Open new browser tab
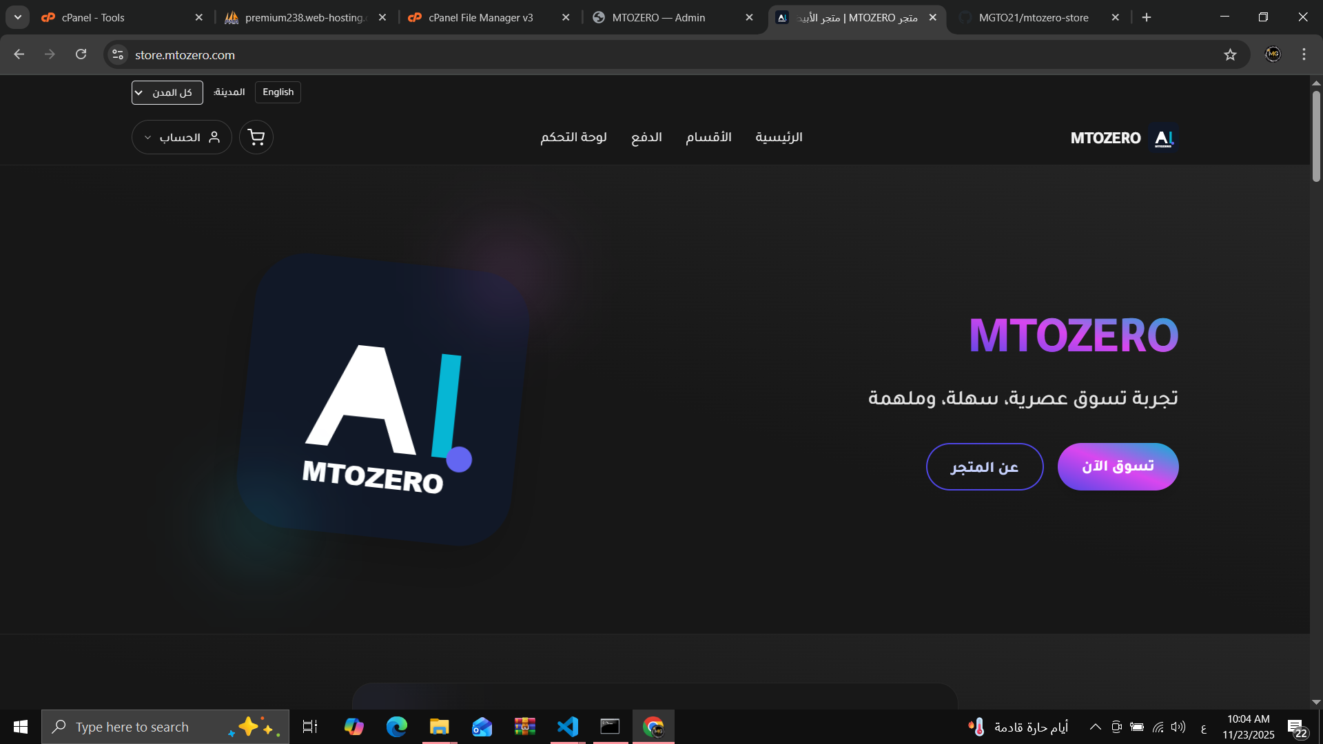Viewport: 1323px width, 744px height. coord(1147,17)
